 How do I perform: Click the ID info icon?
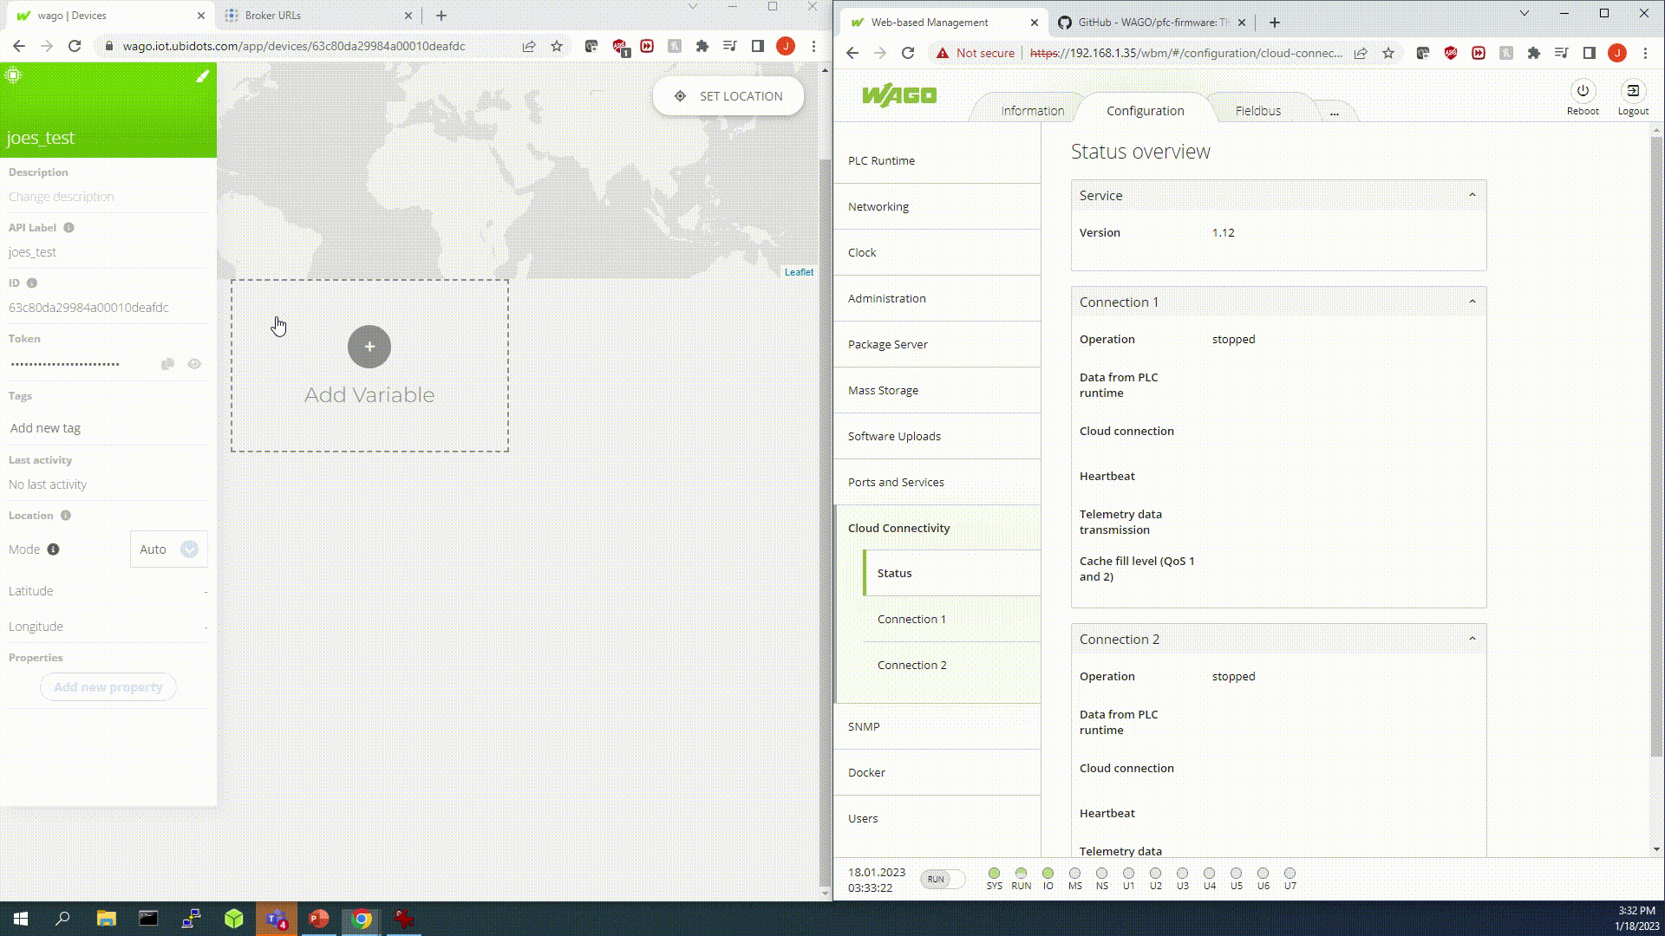pos(32,283)
